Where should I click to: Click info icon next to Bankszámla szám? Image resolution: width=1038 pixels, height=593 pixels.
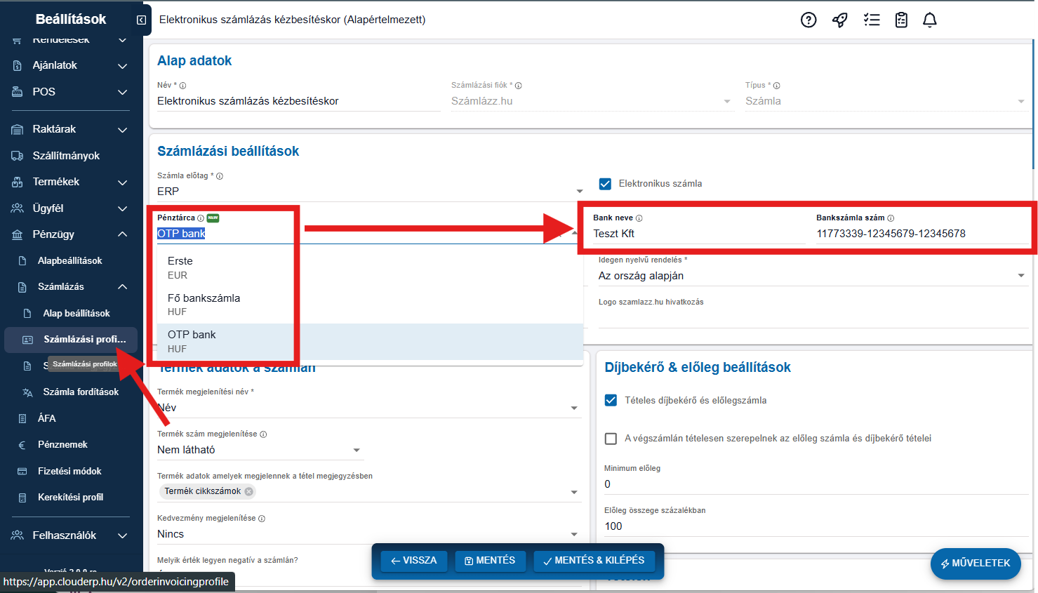(x=891, y=218)
